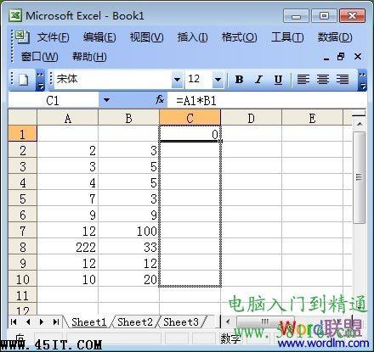Screen dimensions: 374x352
Task: Click the Excel workbook icon in menu bar
Action: 22,36
